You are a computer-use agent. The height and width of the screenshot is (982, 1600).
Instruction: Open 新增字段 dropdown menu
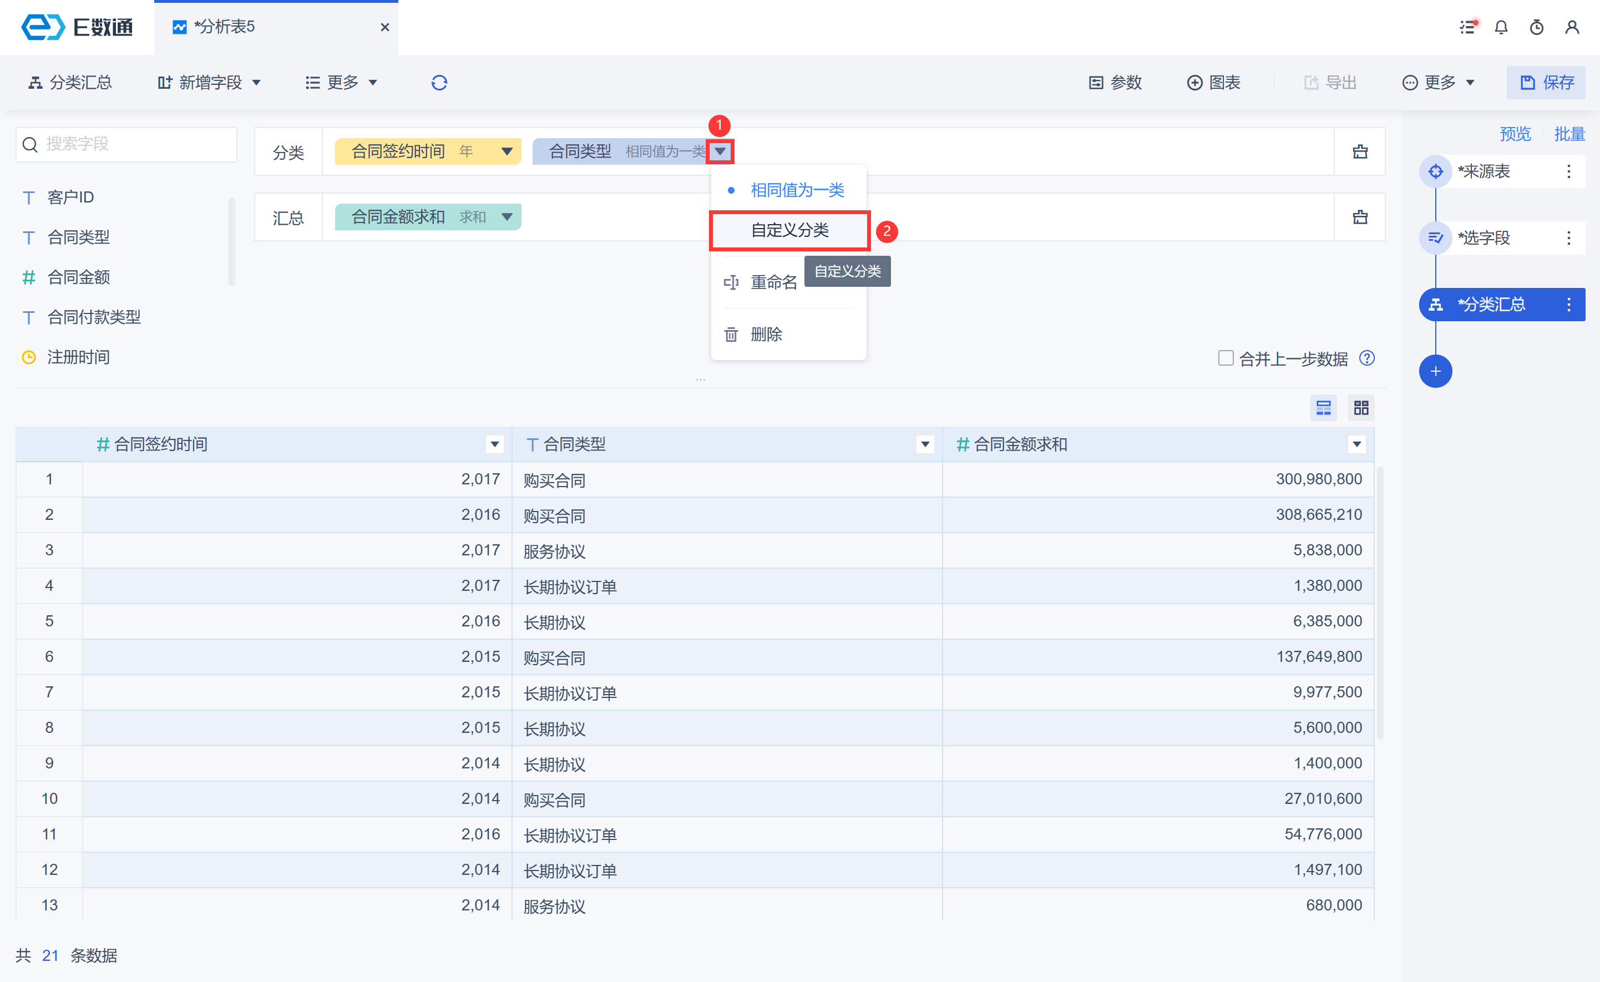coord(209,83)
